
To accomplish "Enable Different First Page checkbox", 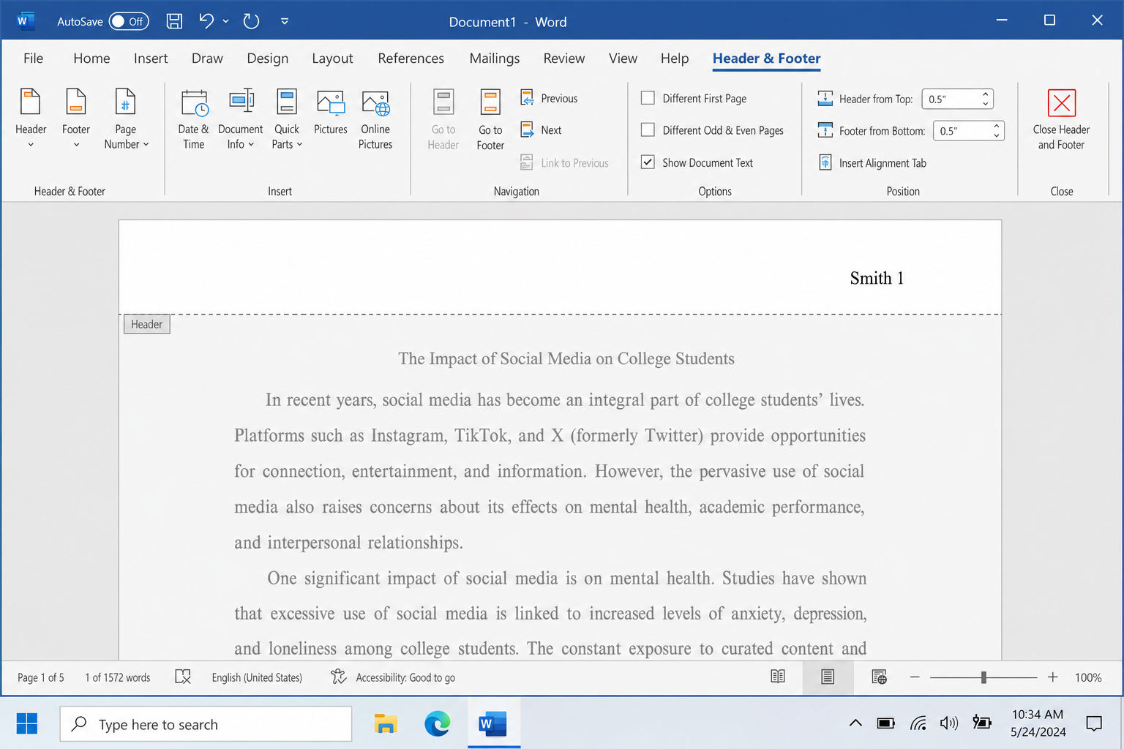I will tap(648, 98).
